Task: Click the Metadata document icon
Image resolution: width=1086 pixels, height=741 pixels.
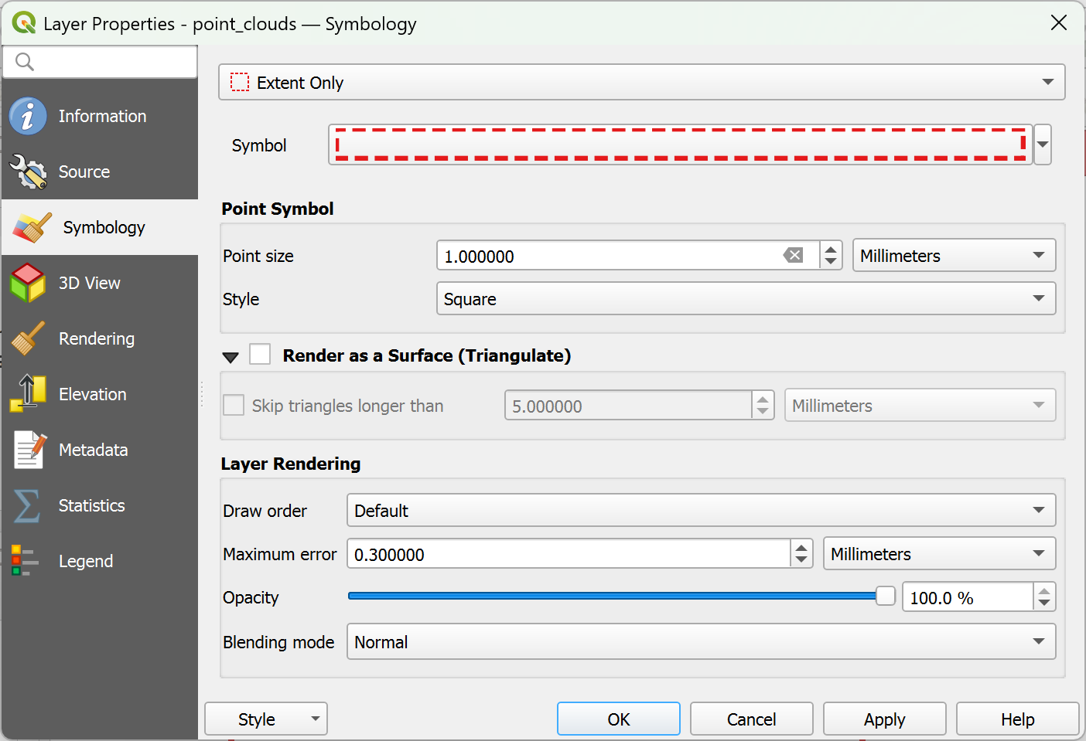Action: 29,450
